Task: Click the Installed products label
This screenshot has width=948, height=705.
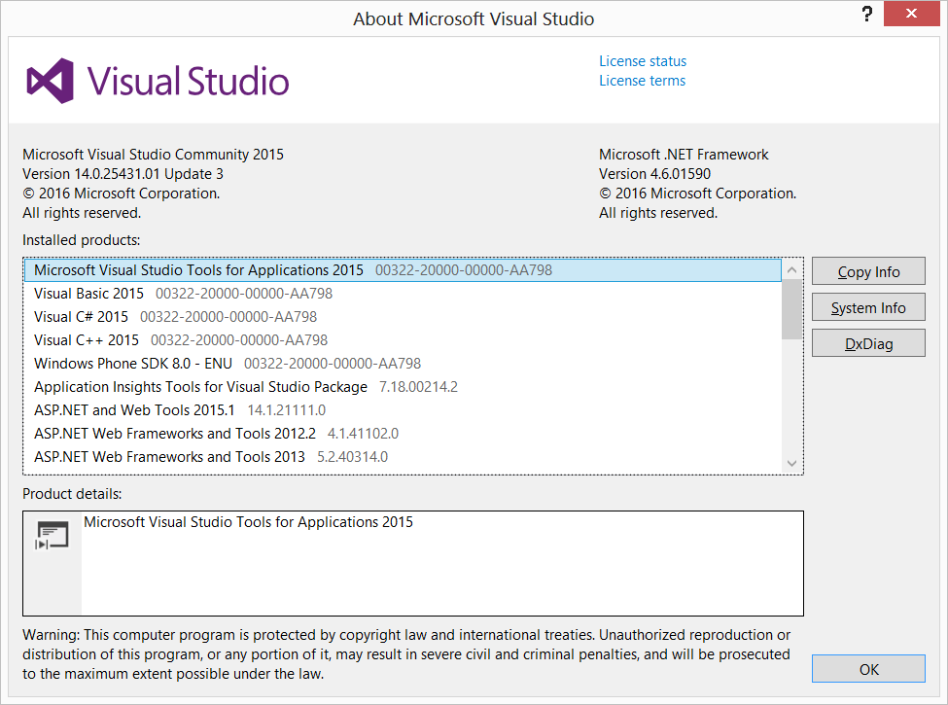Action: point(81,240)
